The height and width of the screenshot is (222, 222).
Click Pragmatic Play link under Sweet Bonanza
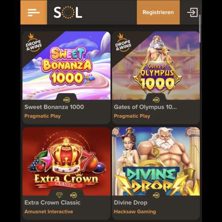(x=43, y=116)
